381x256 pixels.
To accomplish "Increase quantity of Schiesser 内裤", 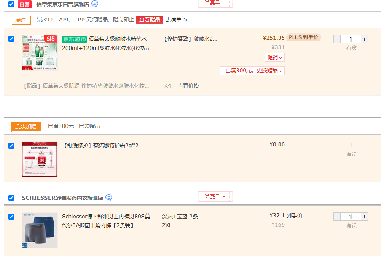I will coord(364,217).
